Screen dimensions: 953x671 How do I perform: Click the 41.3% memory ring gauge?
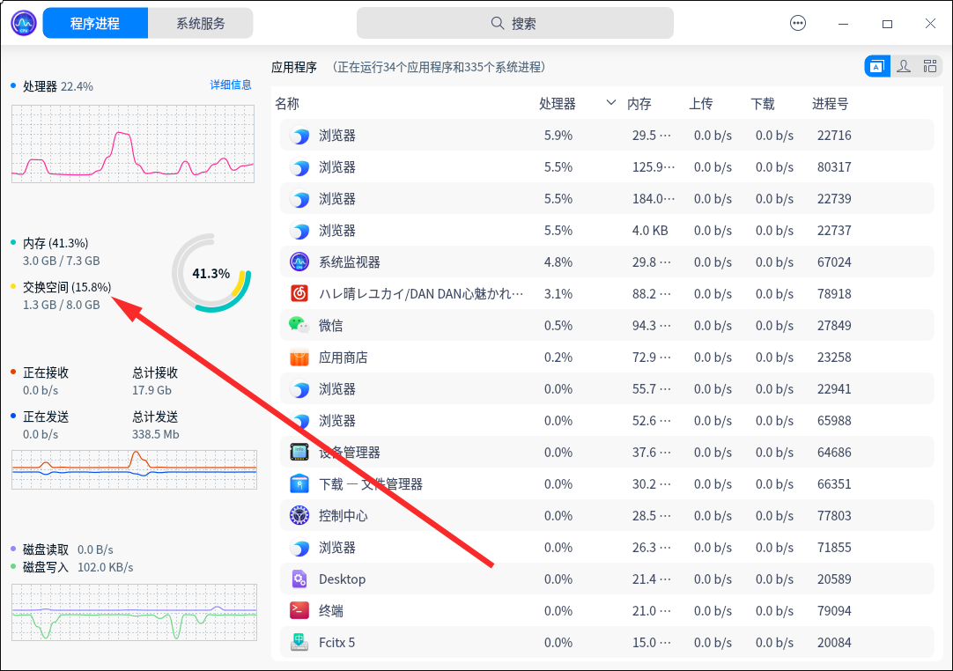point(211,274)
